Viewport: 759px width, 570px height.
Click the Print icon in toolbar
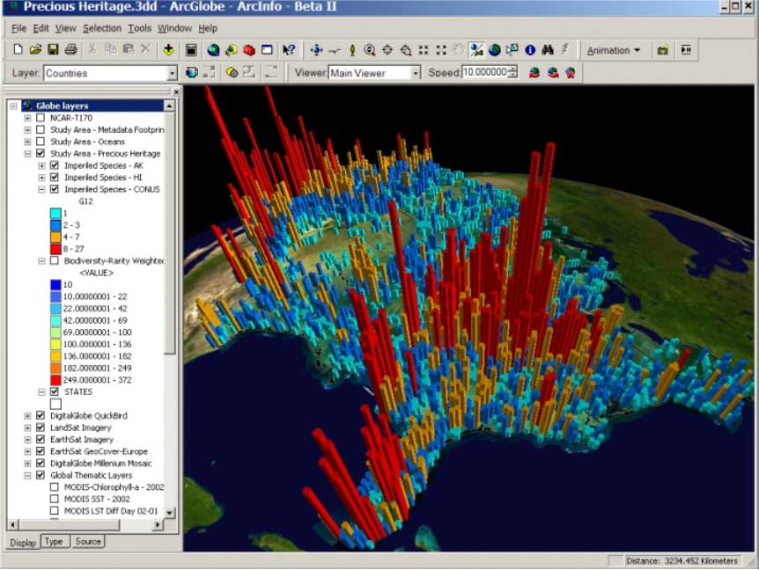click(70, 50)
